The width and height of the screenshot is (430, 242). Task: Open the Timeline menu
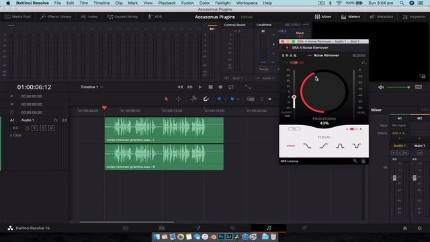101,3
